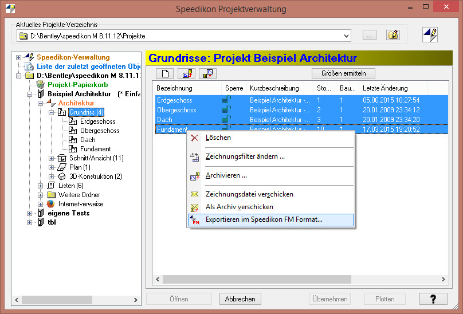Image resolution: width=463 pixels, height=314 pixels.
Task: Click the Plan sheet icon in tree
Action: 62,167
